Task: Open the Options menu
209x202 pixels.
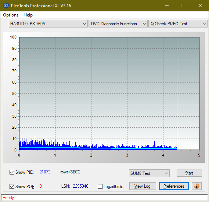Action: coord(11,15)
